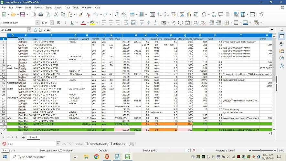Select the Sheet1 tab
This screenshot has width=286, height=161.
pyautogui.click(x=33, y=137)
